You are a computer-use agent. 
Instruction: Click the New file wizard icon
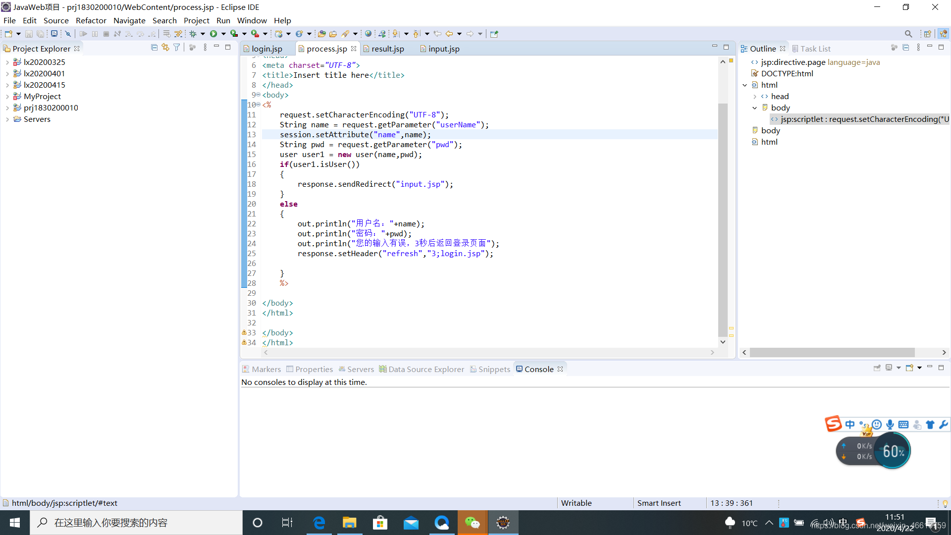(8, 34)
